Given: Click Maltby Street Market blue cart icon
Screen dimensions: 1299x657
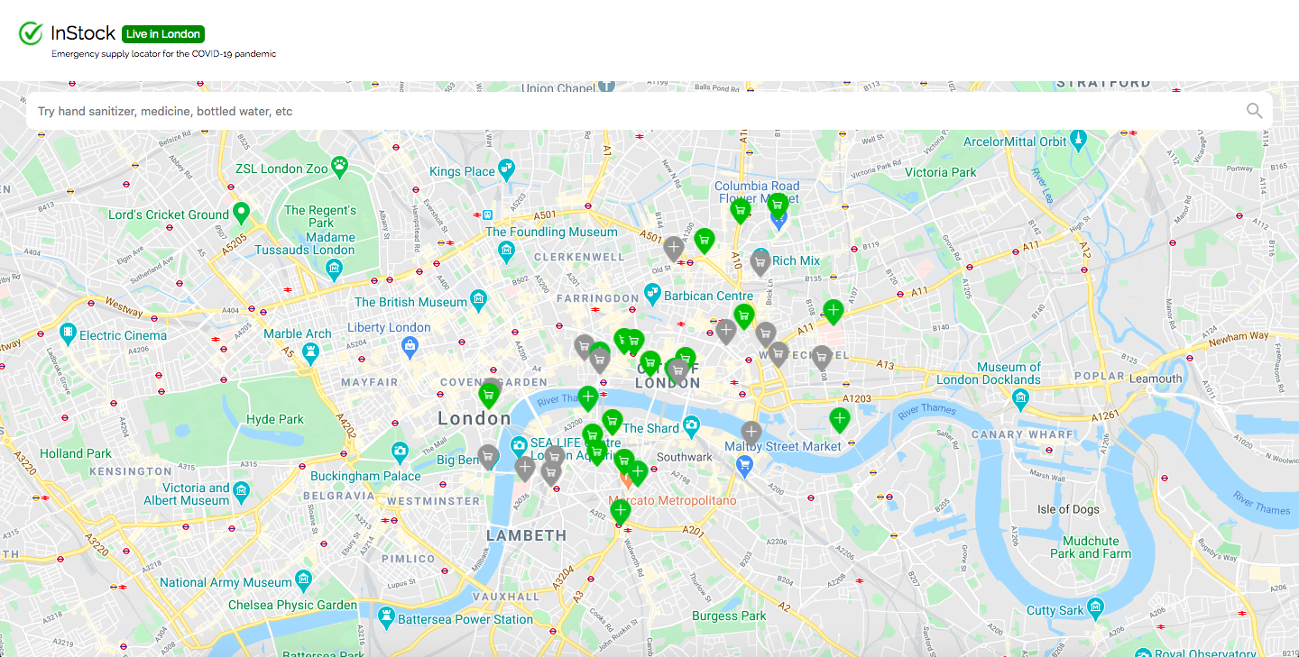Looking at the screenshot, I should point(744,465).
